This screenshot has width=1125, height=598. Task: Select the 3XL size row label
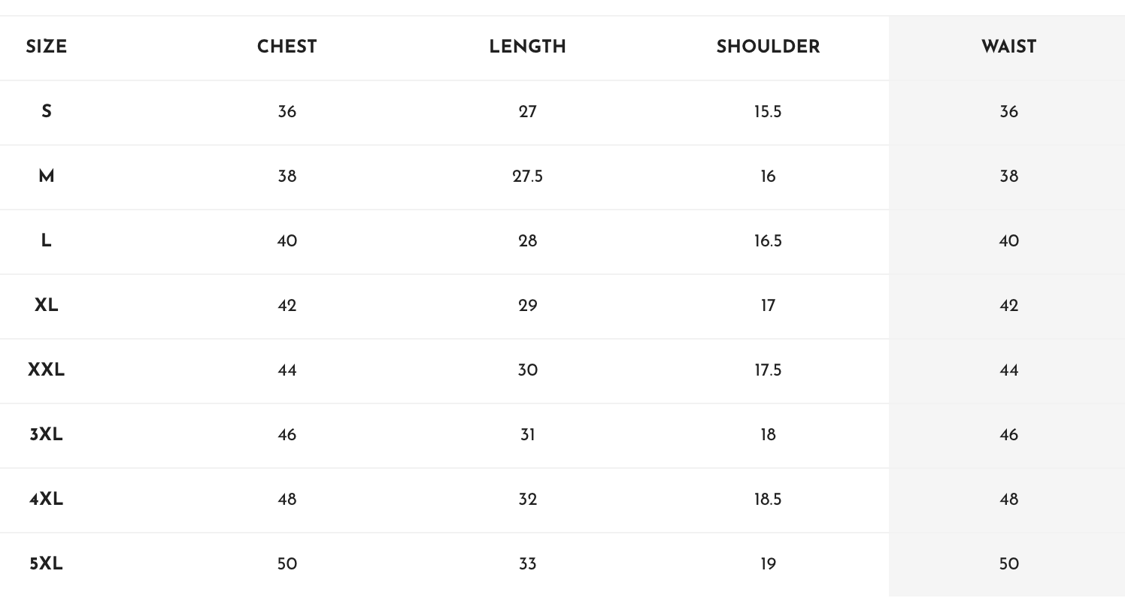[46, 435]
